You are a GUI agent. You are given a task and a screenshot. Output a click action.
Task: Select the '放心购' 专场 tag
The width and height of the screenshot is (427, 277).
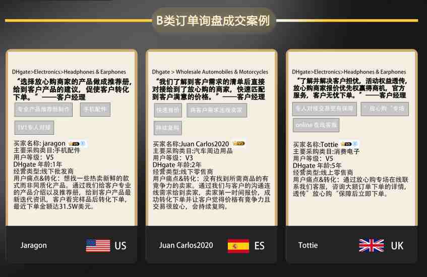pyautogui.click(x=385, y=109)
